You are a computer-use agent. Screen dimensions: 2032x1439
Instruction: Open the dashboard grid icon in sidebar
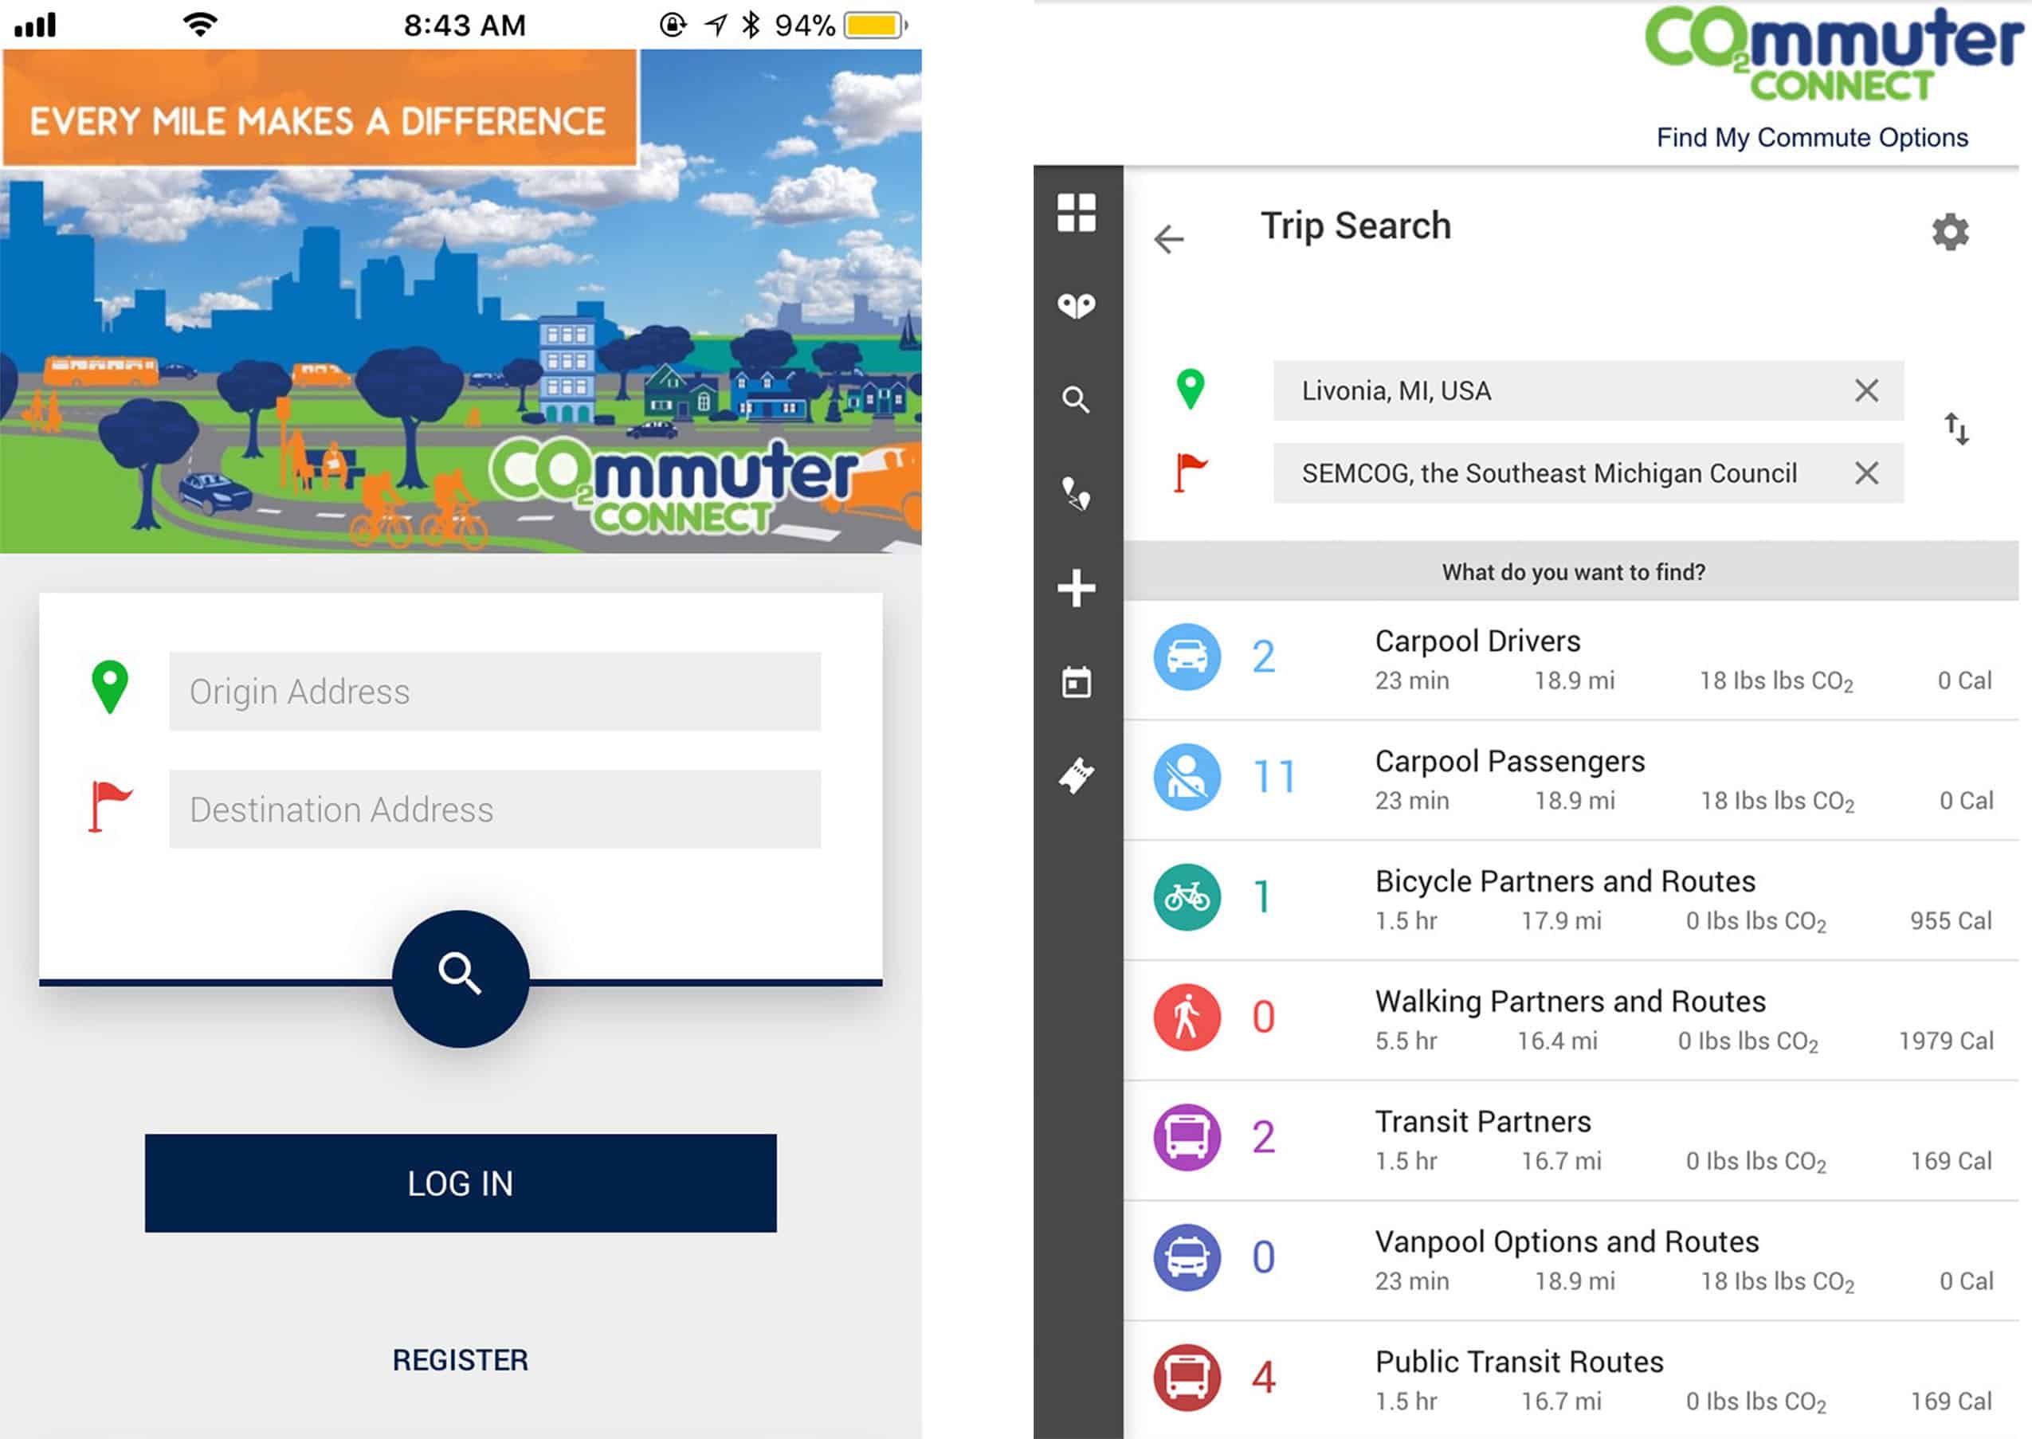click(1076, 213)
